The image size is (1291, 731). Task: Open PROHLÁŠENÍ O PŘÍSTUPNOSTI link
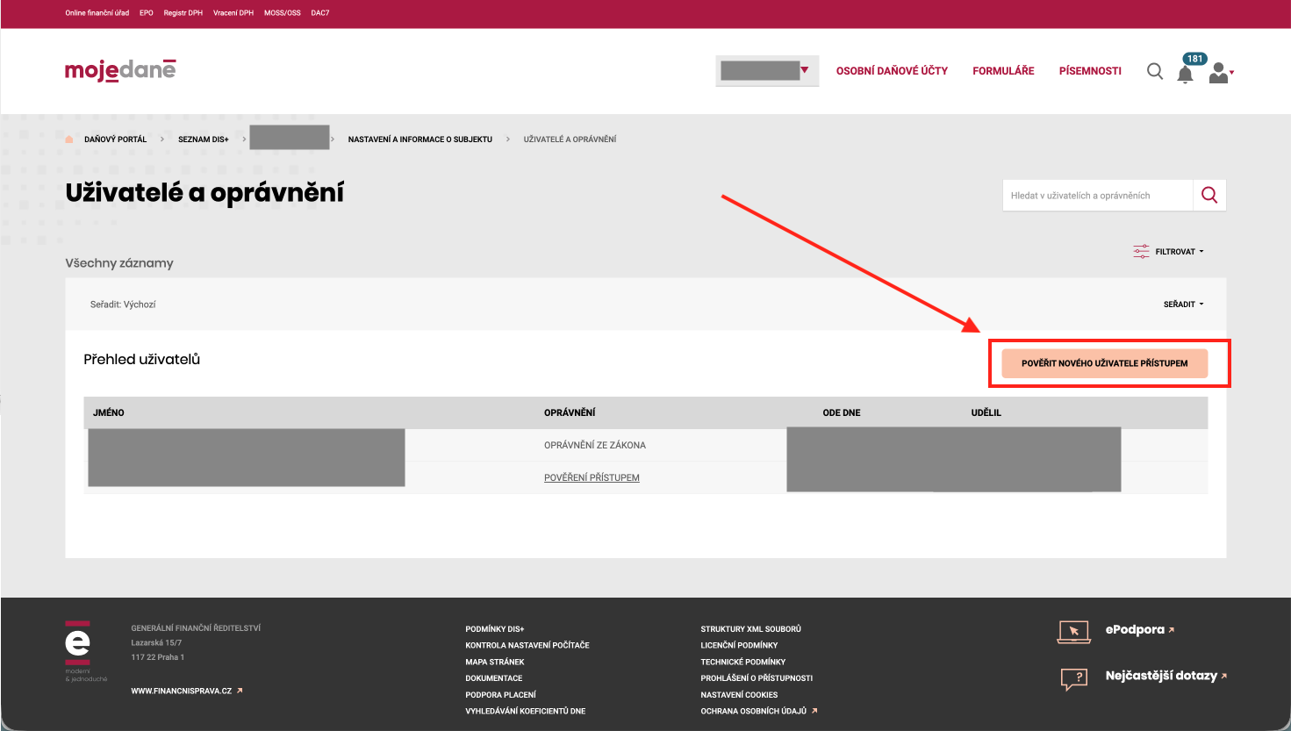757,678
